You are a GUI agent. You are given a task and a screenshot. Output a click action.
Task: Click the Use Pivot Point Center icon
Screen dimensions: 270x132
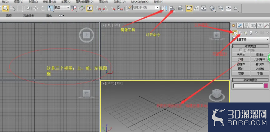coord(74,8)
